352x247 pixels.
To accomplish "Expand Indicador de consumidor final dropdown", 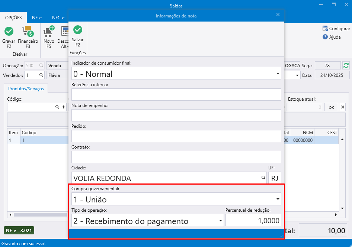I will (x=278, y=74).
